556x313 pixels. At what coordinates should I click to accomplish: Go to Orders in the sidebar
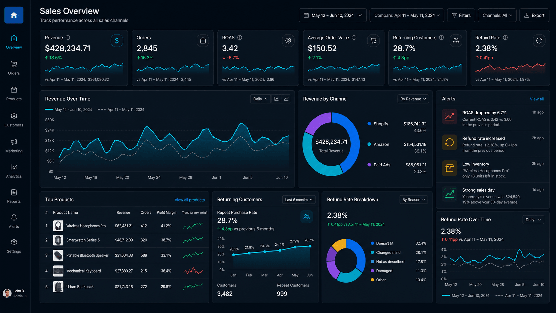coord(14,68)
